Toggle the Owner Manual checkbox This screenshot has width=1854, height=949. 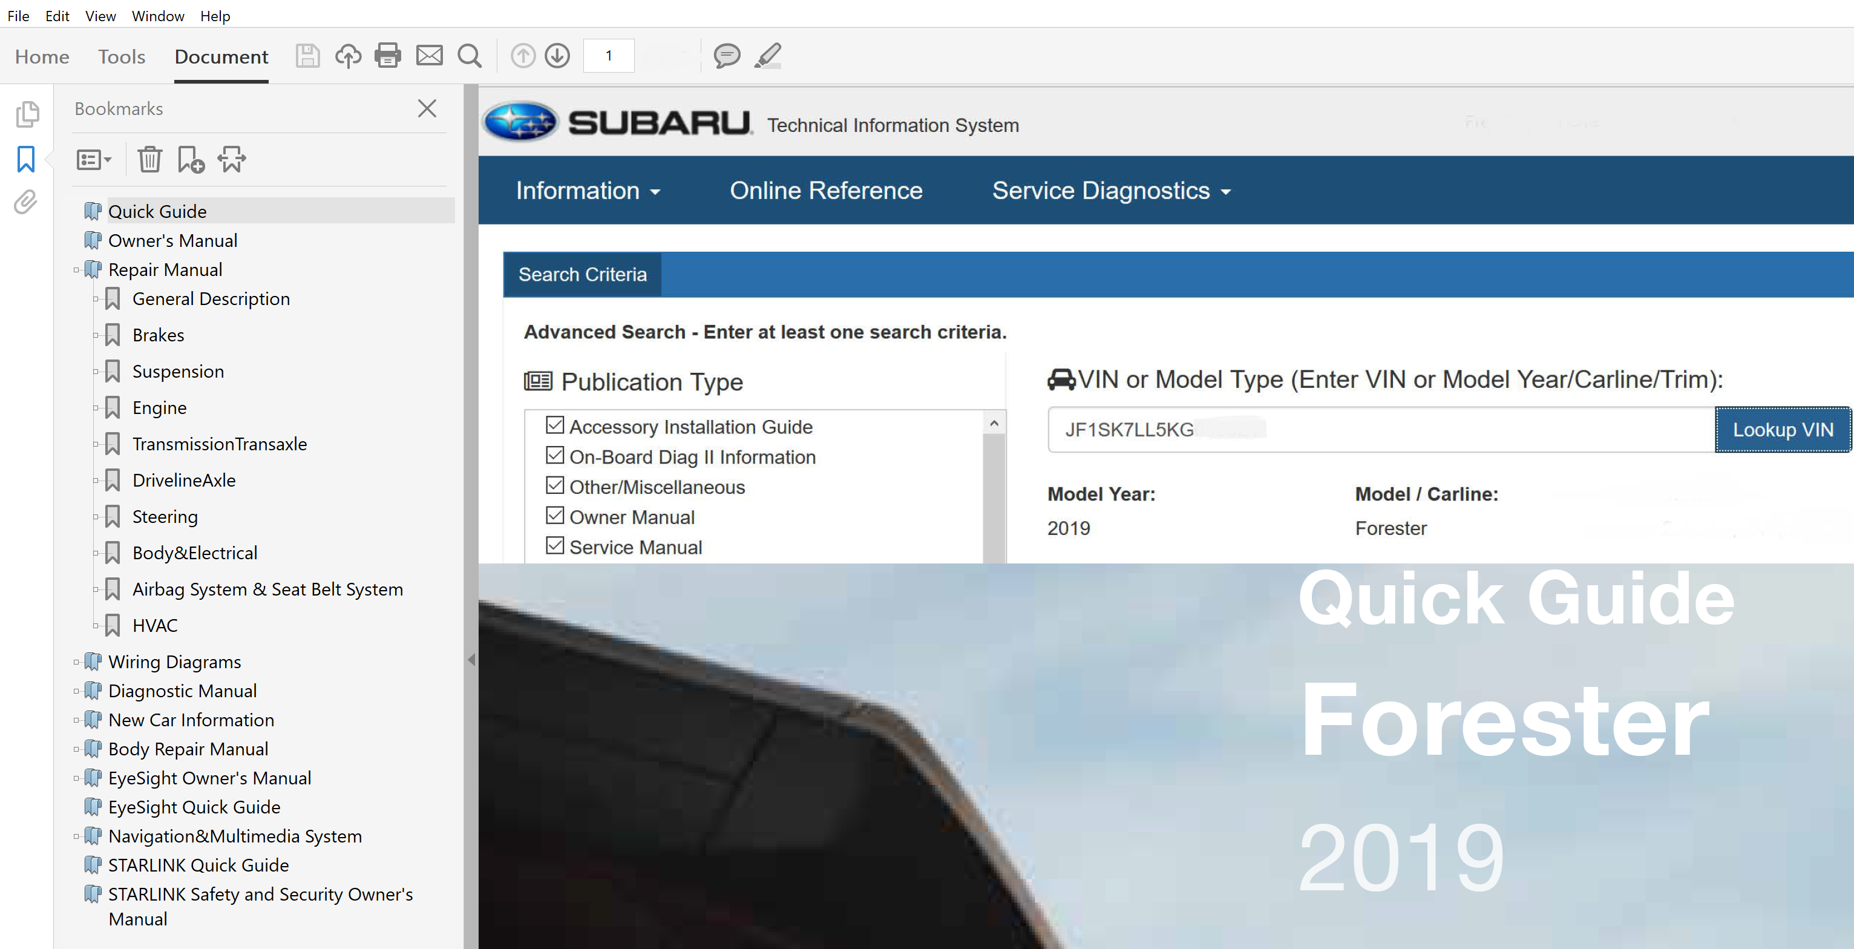coord(554,516)
